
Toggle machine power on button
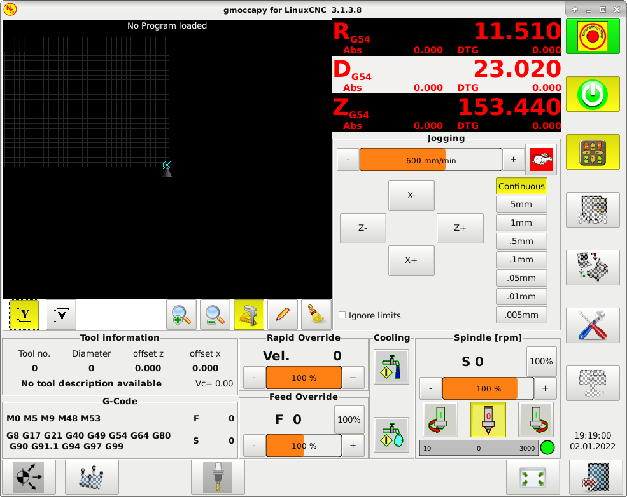pos(593,94)
